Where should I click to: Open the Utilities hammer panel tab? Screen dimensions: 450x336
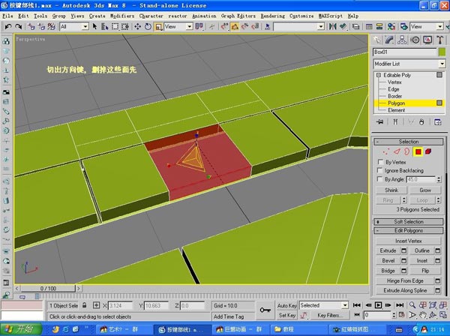click(x=439, y=40)
